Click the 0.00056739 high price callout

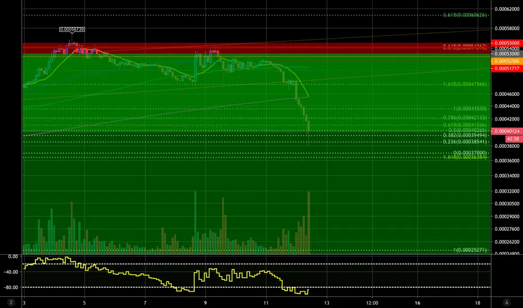click(x=72, y=29)
